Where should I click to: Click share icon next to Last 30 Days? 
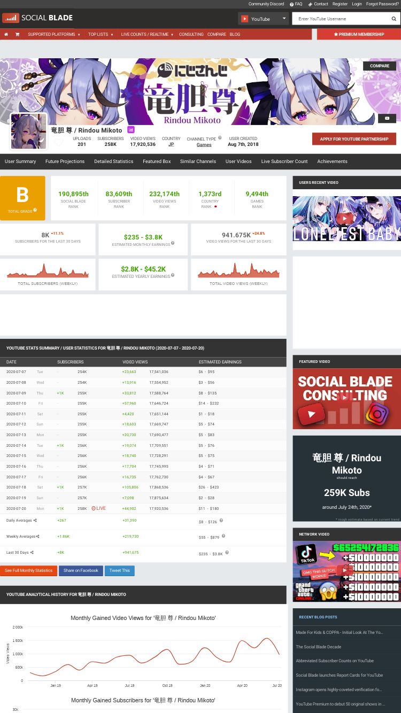tap(32, 552)
